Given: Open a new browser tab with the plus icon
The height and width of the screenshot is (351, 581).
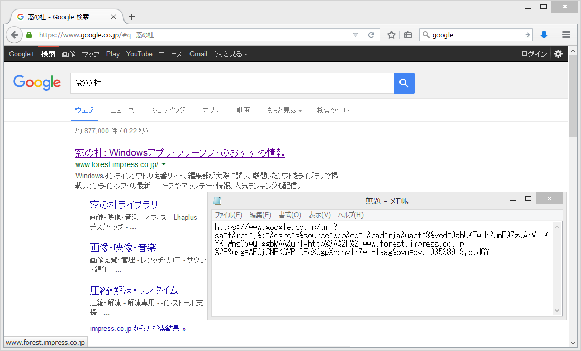Looking at the screenshot, I should click(x=131, y=16).
